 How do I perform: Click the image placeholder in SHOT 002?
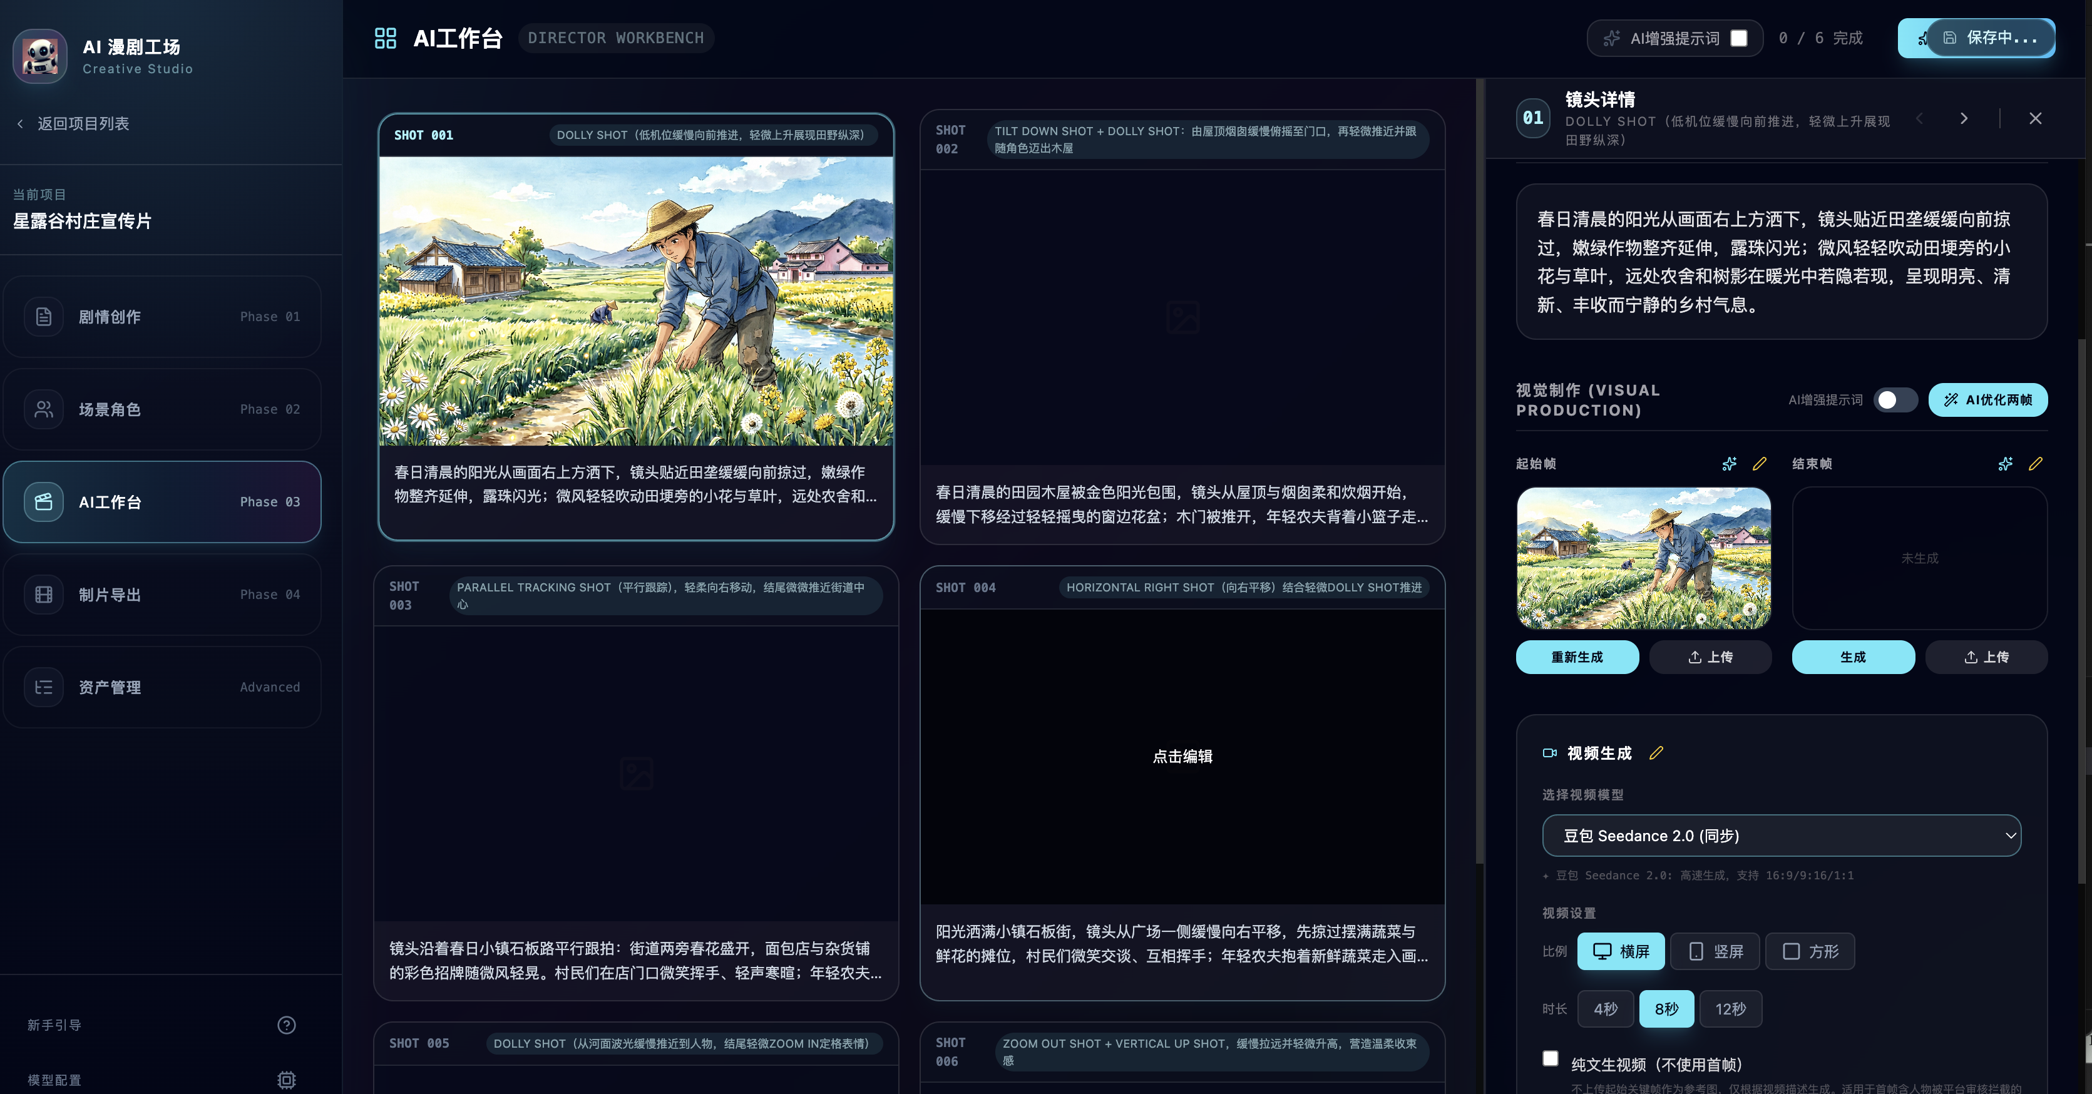click(1182, 317)
